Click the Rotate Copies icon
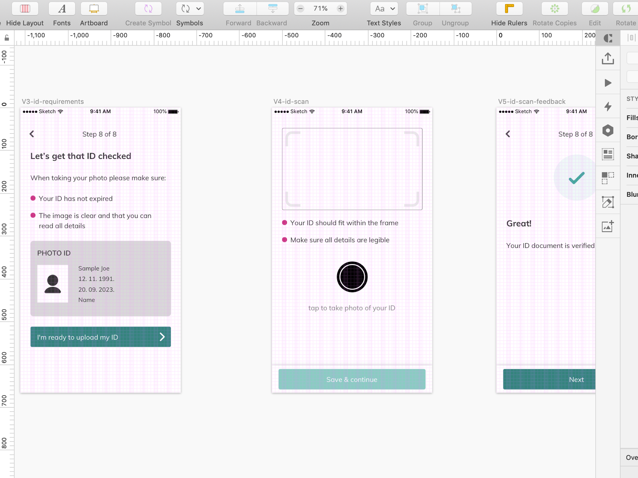This screenshot has height=478, width=638. click(x=555, y=9)
